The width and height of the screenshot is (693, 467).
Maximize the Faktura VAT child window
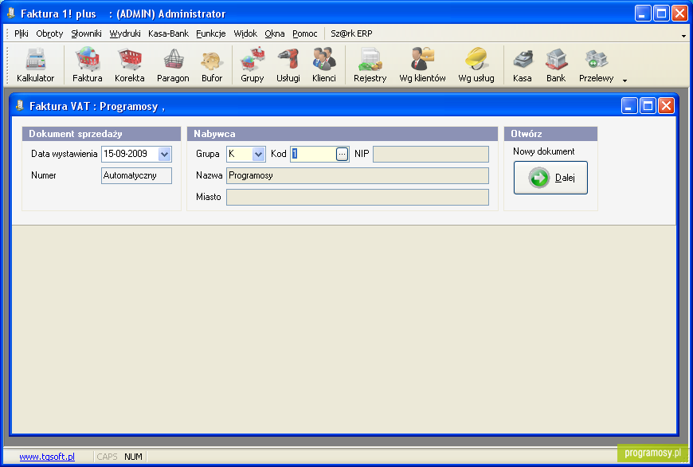[x=648, y=106]
